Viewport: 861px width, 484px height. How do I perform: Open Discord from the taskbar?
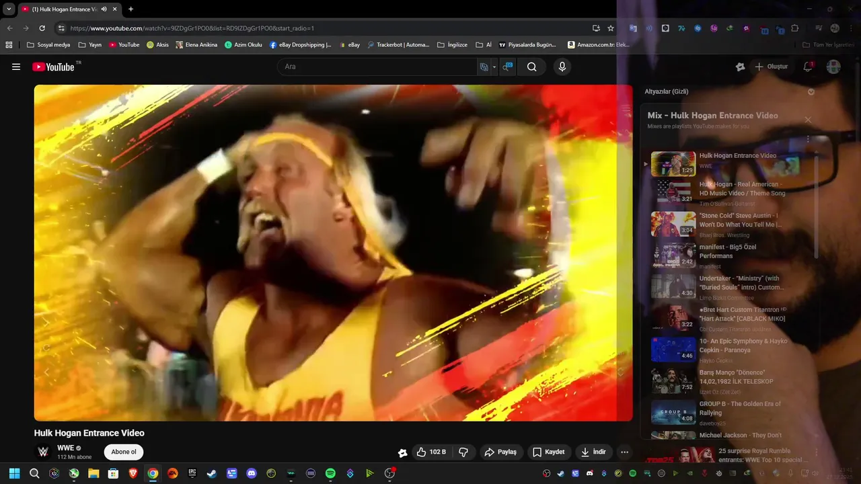coord(252,473)
